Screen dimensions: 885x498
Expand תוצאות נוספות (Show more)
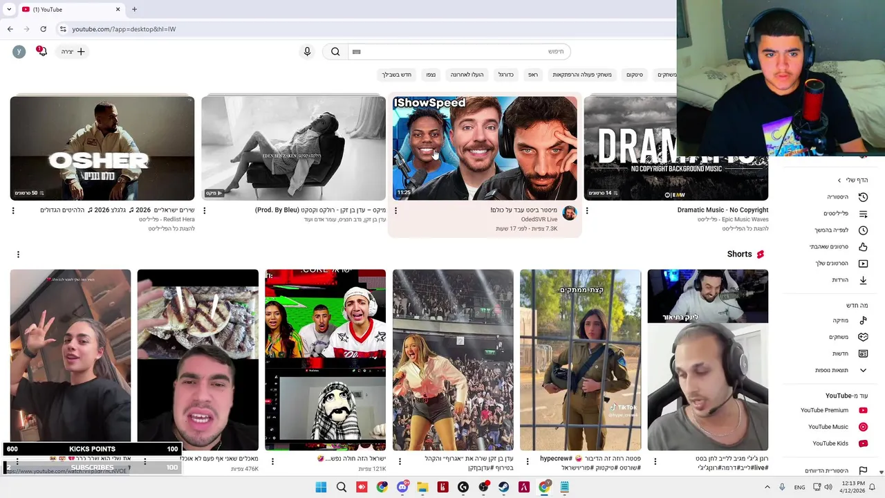[x=842, y=370]
